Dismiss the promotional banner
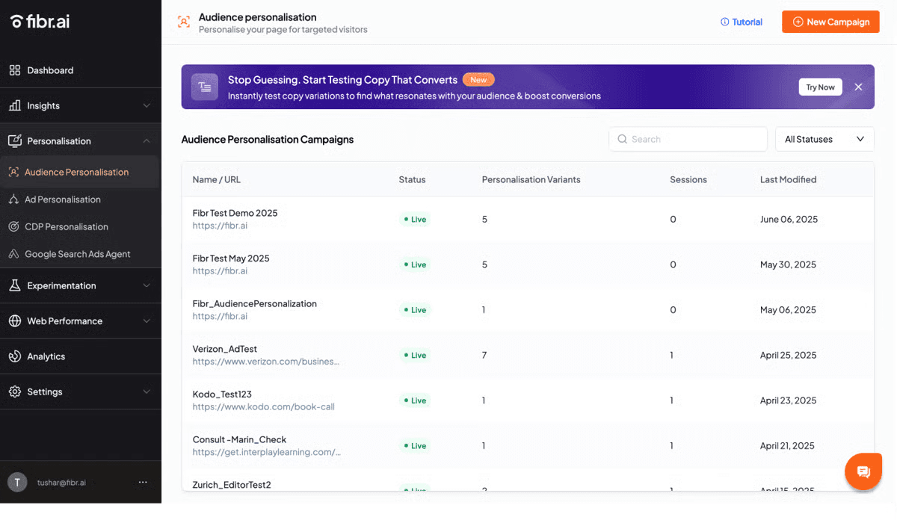 858,87
